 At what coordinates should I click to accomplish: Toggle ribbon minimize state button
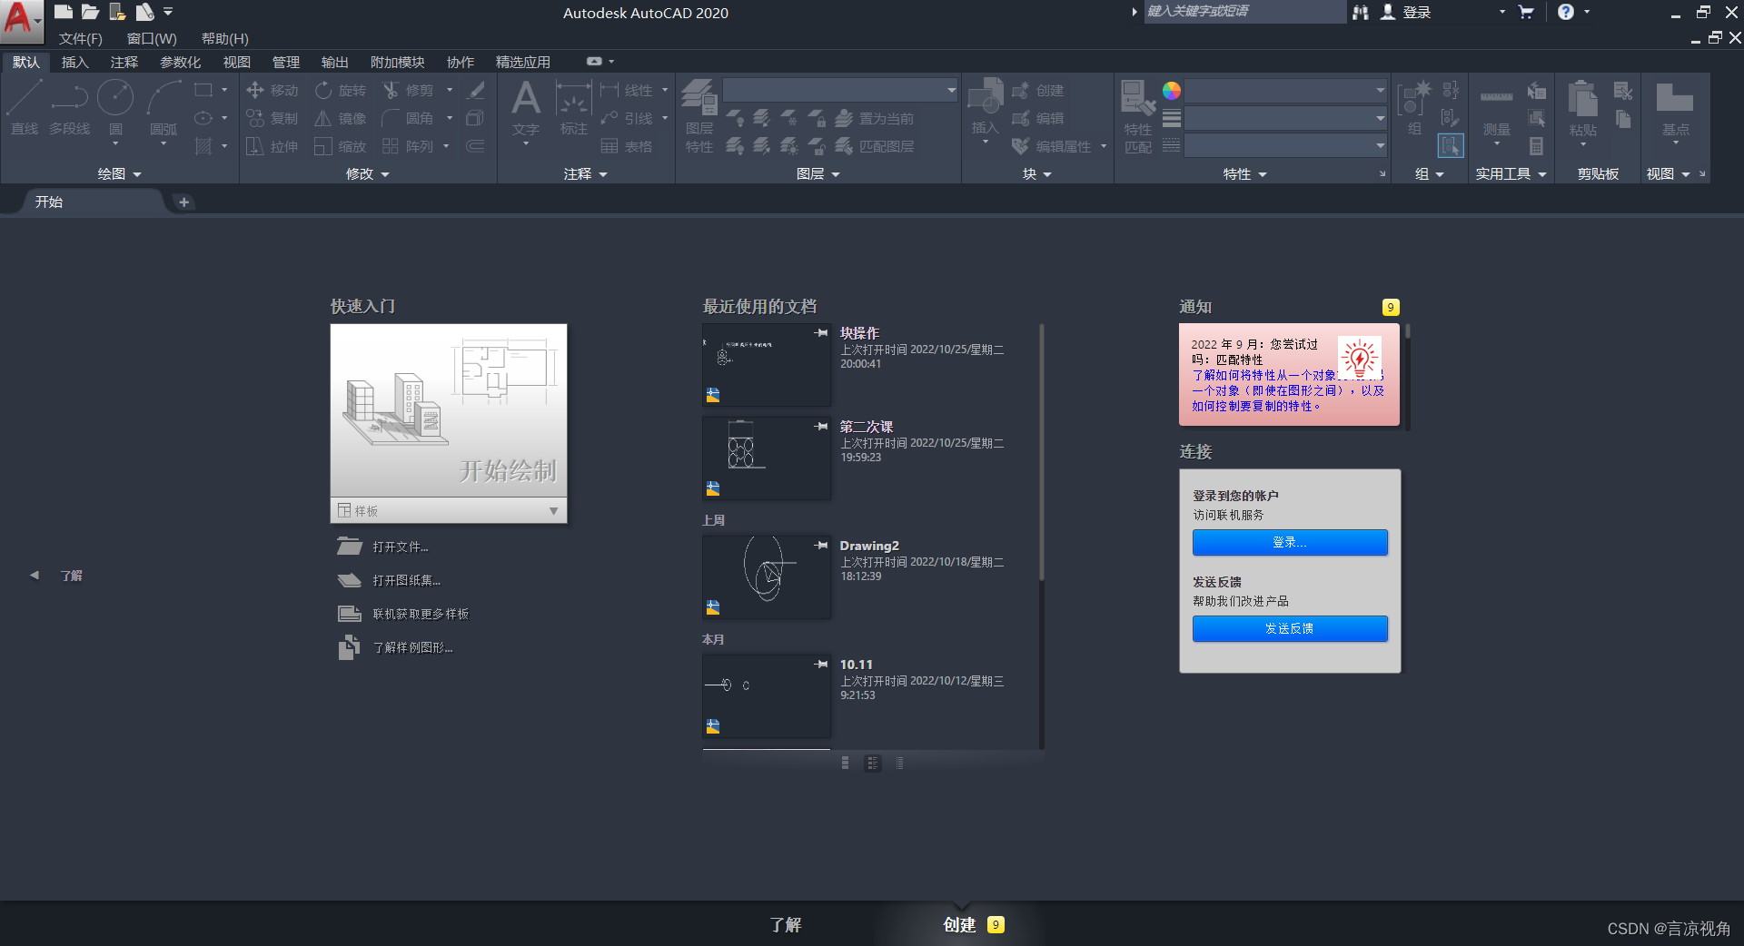tap(594, 62)
